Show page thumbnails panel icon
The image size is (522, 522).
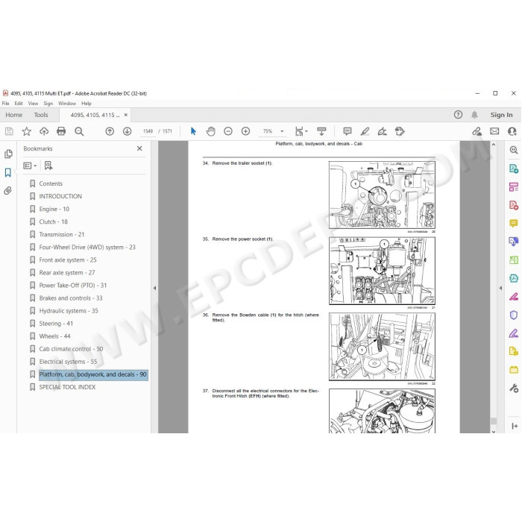(x=8, y=154)
